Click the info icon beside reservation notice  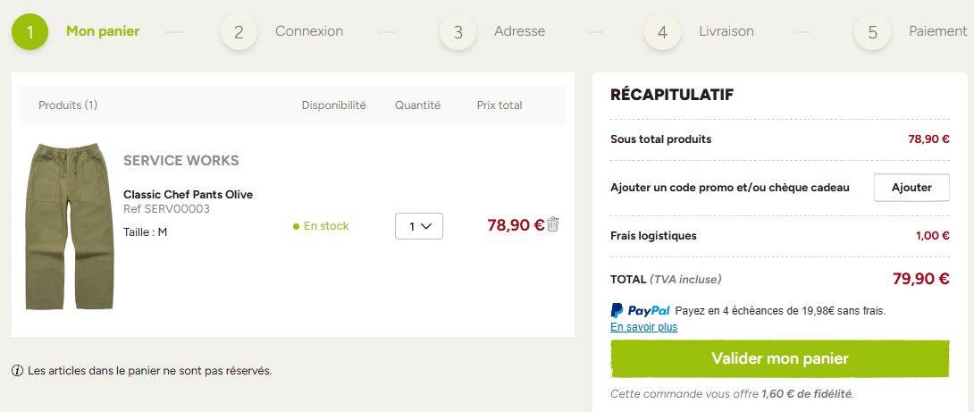click(x=17, y=371)
